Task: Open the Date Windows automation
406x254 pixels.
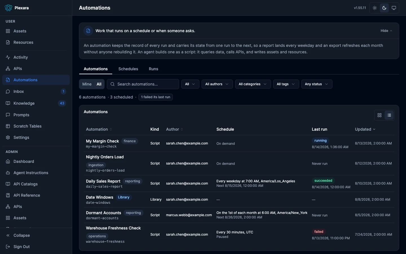Action: (100, 197)
